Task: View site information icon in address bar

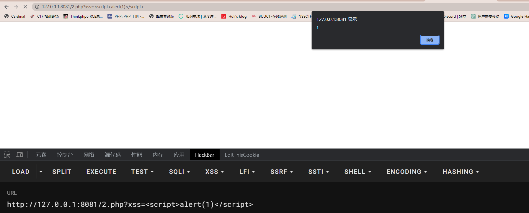Action: coord(37,7)
